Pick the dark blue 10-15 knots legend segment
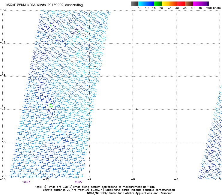Viewport: 222px width, 195px height. coord(150,4)
